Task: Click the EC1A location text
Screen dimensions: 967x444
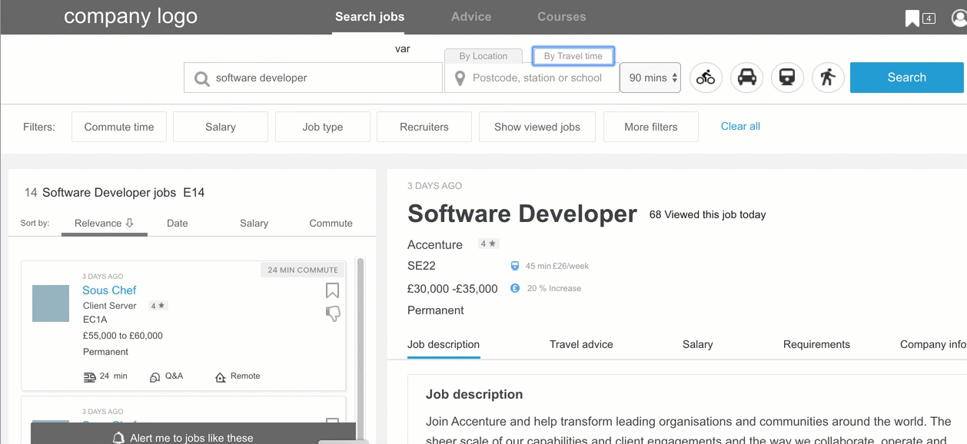Action: tap(95, 320)
